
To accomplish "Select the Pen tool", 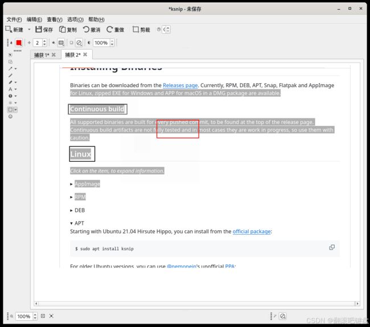I will [10, 75].
